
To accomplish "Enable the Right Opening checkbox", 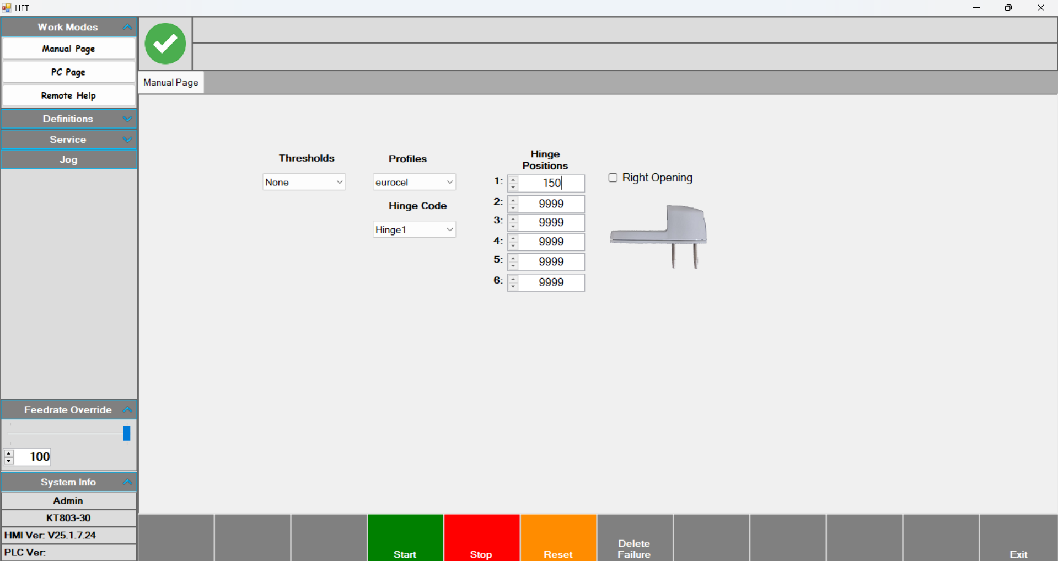I will [613, 178].
